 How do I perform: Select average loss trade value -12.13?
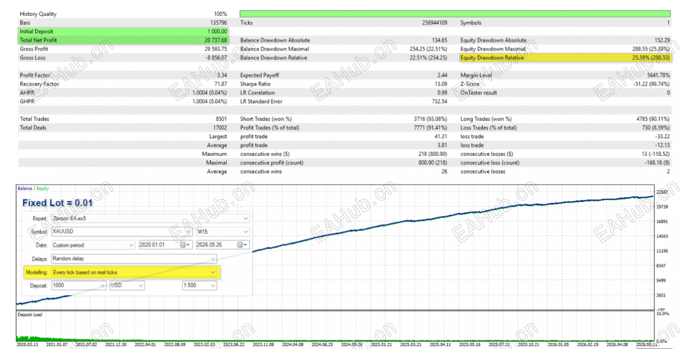coord(662,145)
